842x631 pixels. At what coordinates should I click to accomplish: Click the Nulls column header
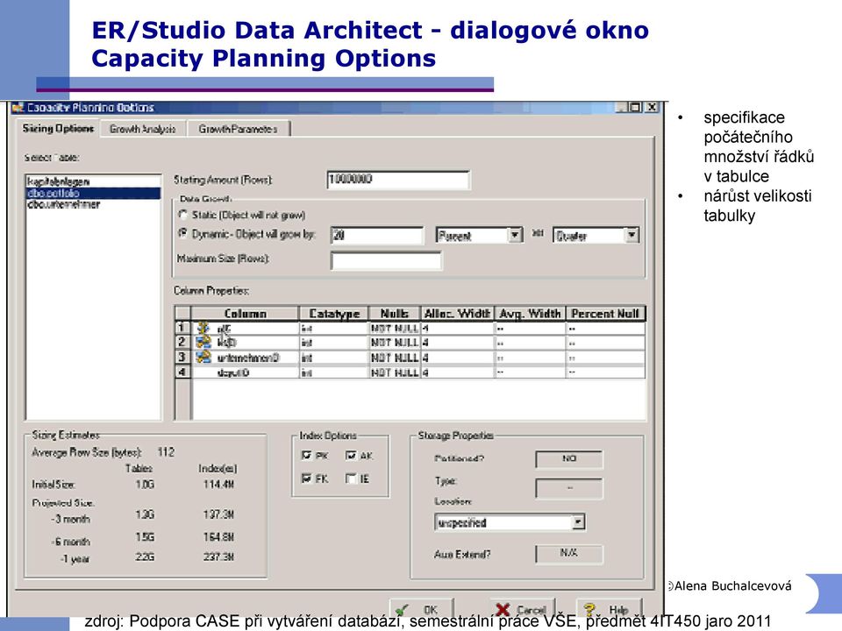(x=395, y=314)
